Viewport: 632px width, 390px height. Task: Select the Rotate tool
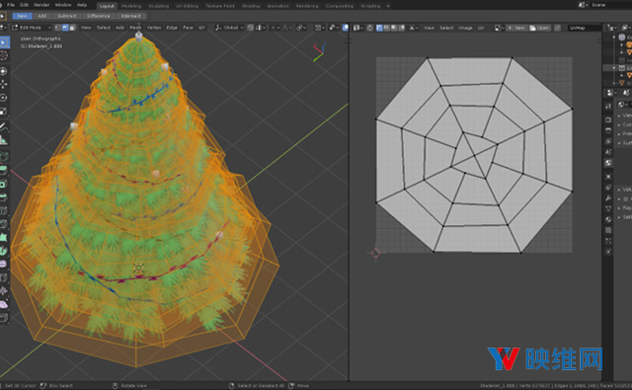[4, 98]
